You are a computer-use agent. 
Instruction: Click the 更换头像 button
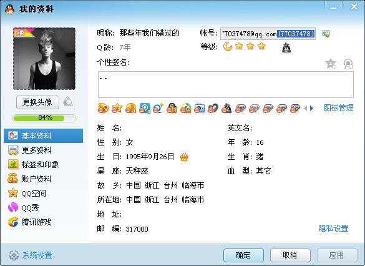(x=37, y=102)
